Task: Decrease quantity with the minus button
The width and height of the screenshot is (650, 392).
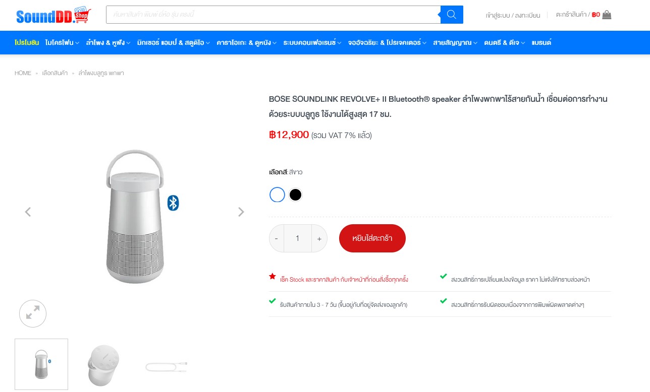Action: click(277, 238)
